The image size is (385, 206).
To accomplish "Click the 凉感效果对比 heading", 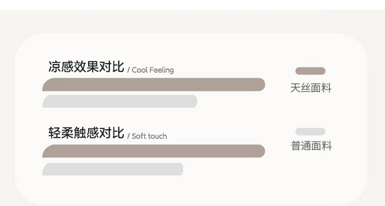I will (x=86, y=67).
